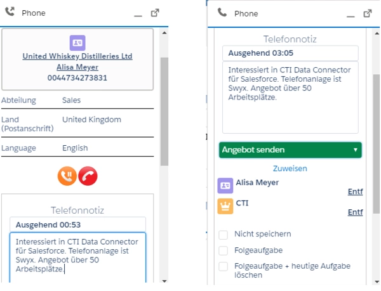Click the red hang up icon

(88, 176)
